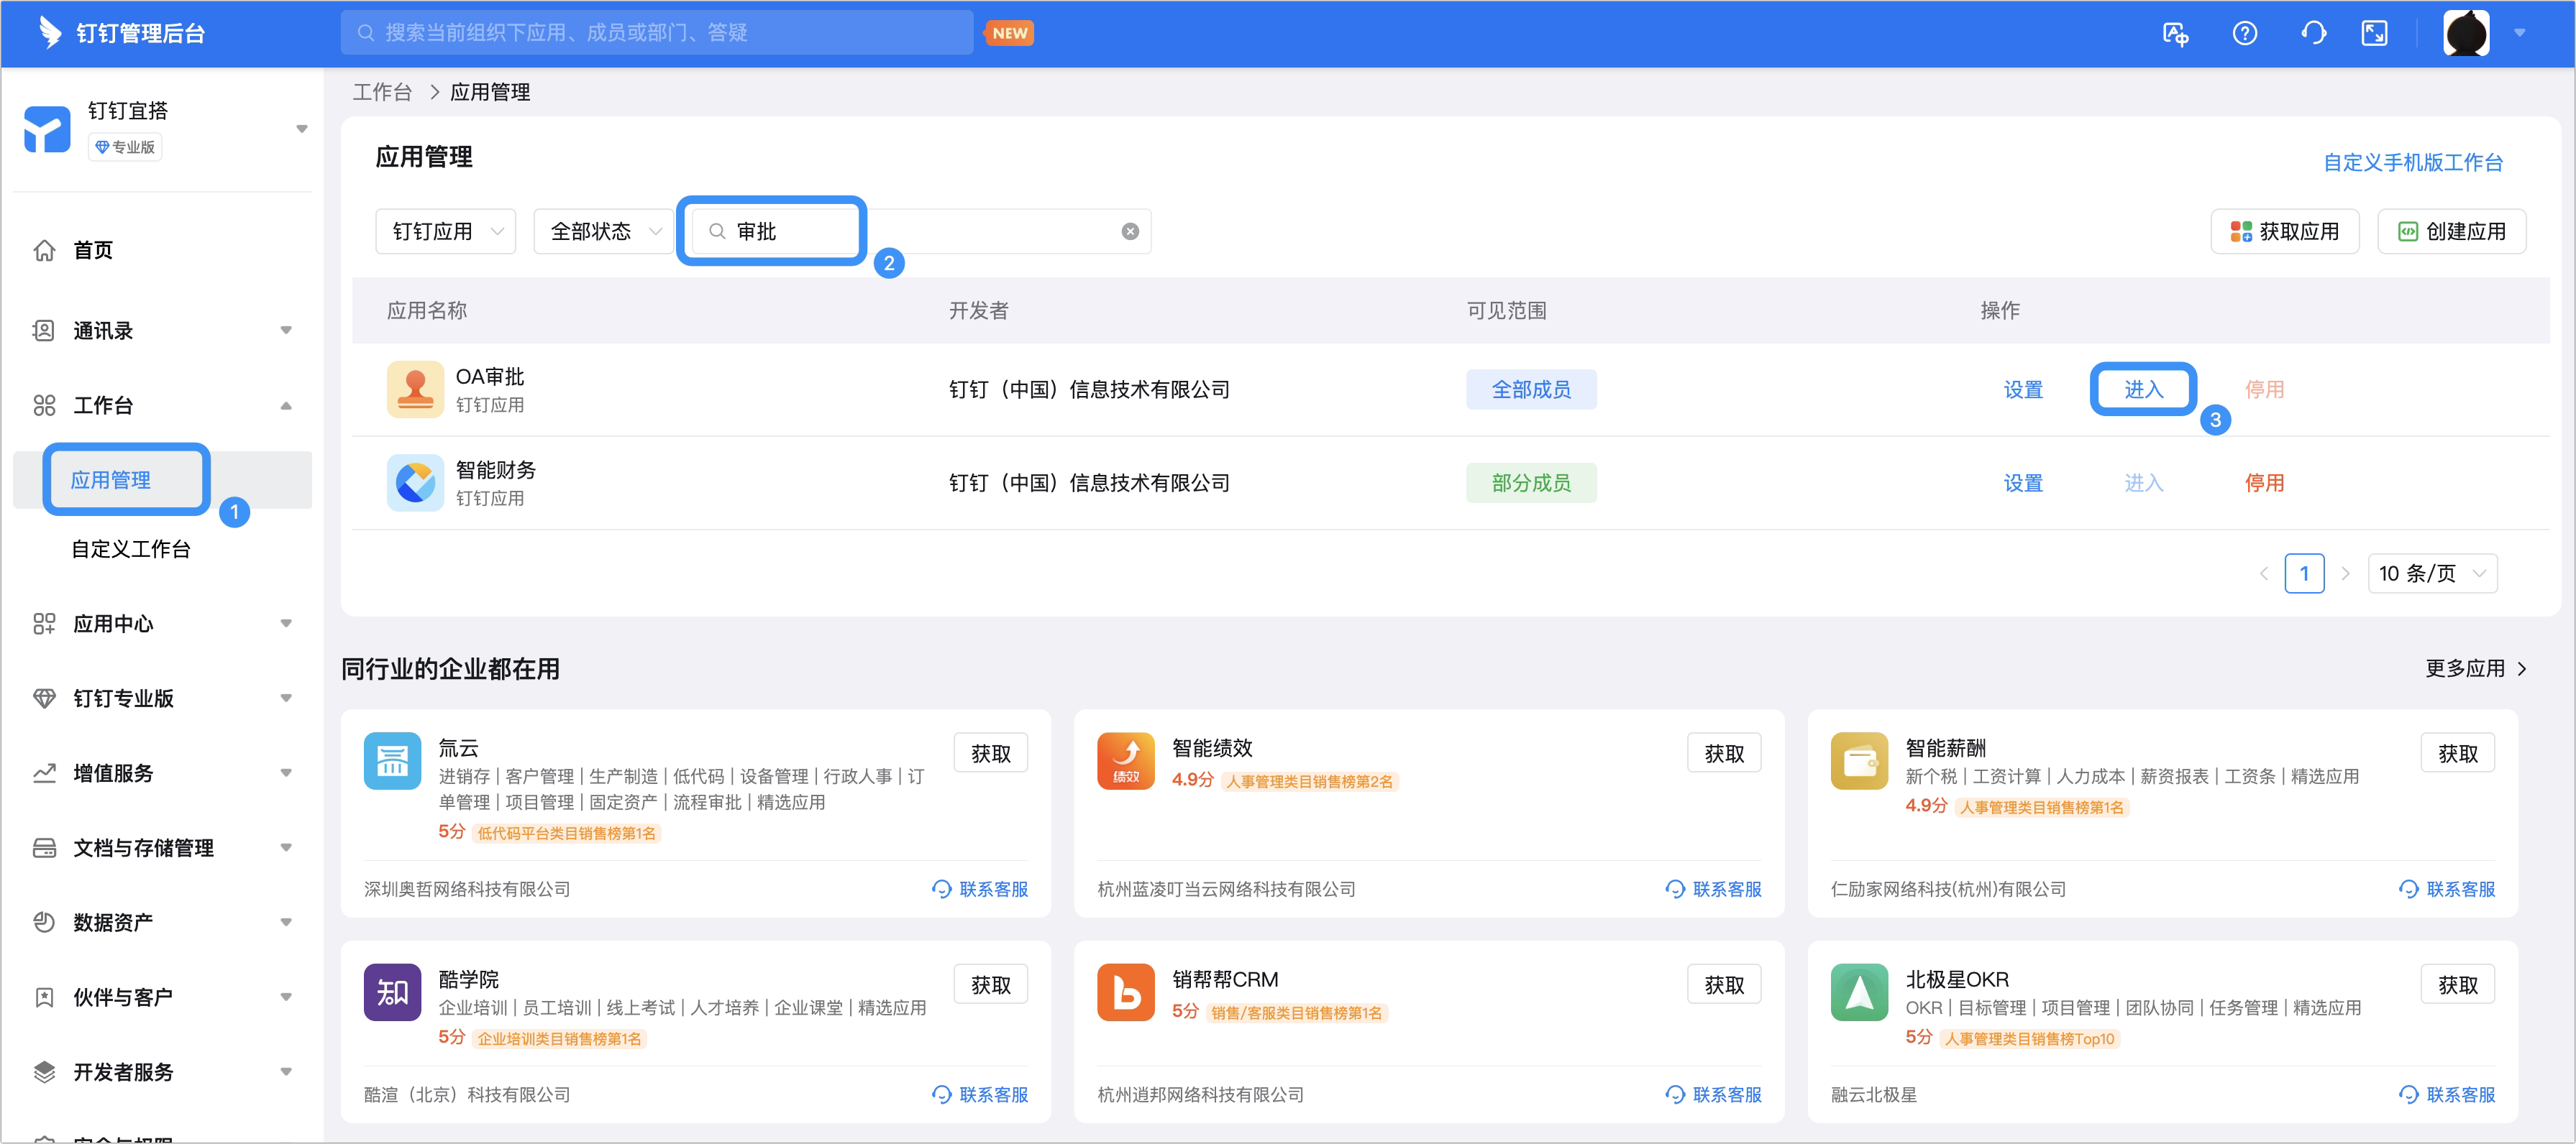Go to 首页 in the sidebar
The image size is (2576, 1144).
93,250
